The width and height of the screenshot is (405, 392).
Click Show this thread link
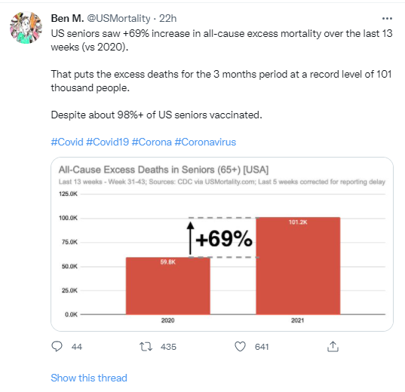point(89,378)
